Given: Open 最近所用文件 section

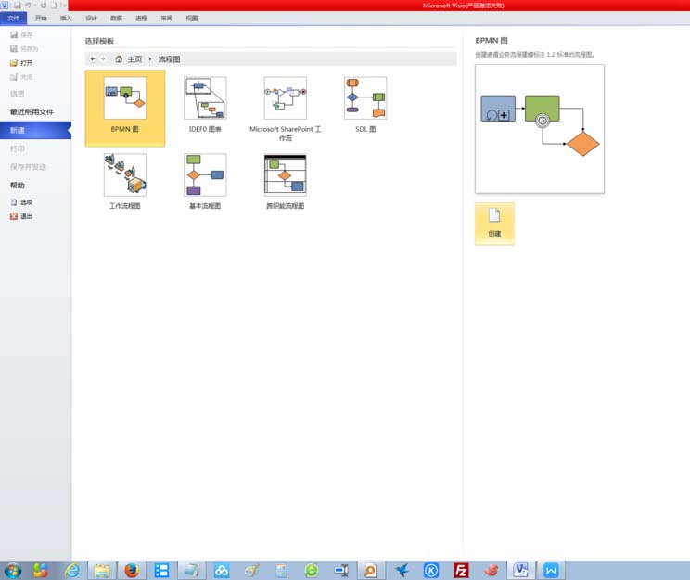Looking at the screenshot, I should 32,112.
